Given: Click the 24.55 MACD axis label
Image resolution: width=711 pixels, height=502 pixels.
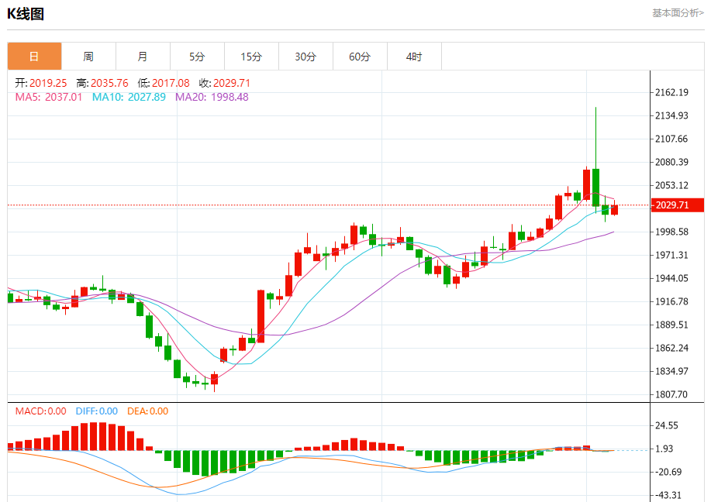Looking at the screenshot, I should tap(667, 425).
